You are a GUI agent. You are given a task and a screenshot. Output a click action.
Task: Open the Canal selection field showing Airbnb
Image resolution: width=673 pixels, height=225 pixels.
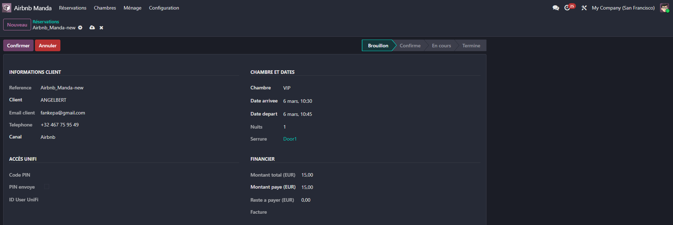[48, 137]
